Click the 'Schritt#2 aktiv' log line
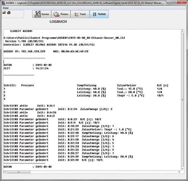Viewport: 188px width, 181px height. pos(30,112)
